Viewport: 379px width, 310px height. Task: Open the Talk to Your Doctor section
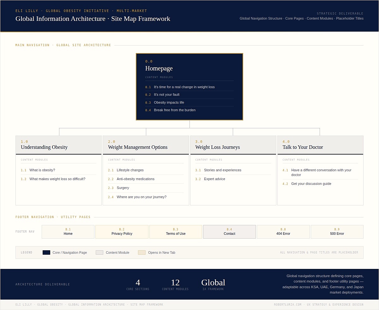point(320,144)
